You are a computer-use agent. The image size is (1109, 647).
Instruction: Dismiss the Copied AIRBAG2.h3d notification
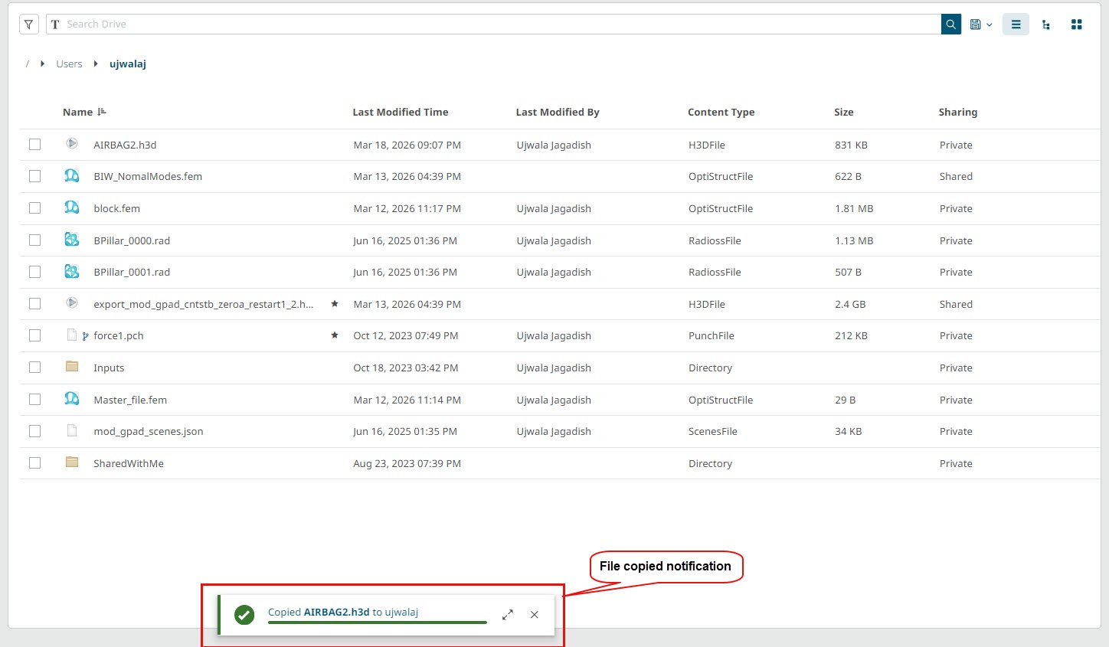535,615
